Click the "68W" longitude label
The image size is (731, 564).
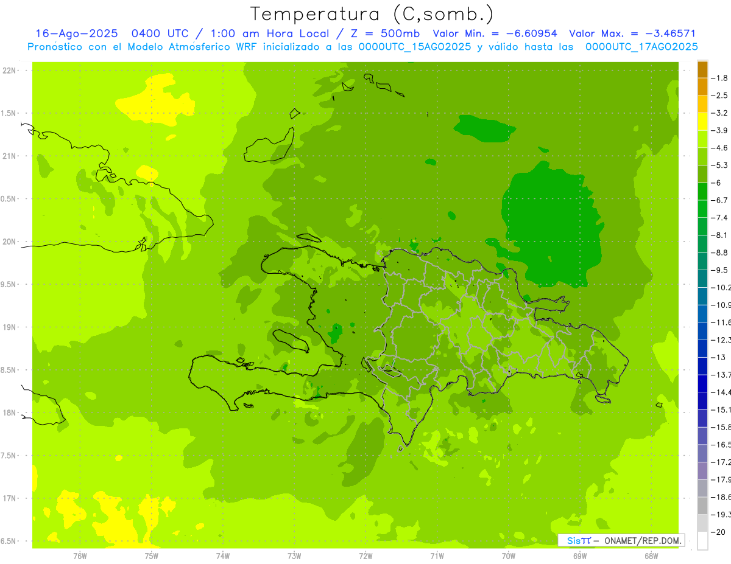651,556
